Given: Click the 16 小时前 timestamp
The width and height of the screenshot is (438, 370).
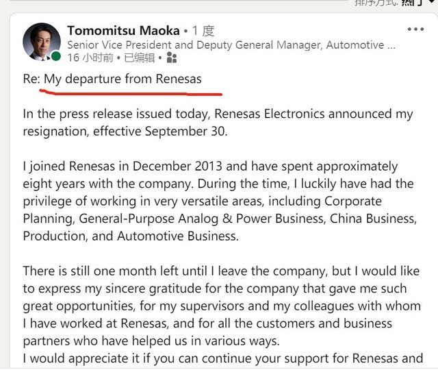Looking at the screenshot, I should [91, 59].
